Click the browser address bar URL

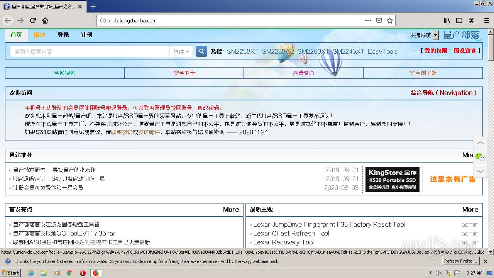pos(133,20)
